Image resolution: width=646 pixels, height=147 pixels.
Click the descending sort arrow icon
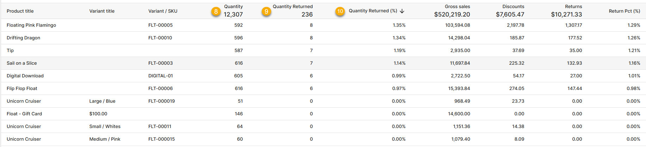click(x=402, y=11)
